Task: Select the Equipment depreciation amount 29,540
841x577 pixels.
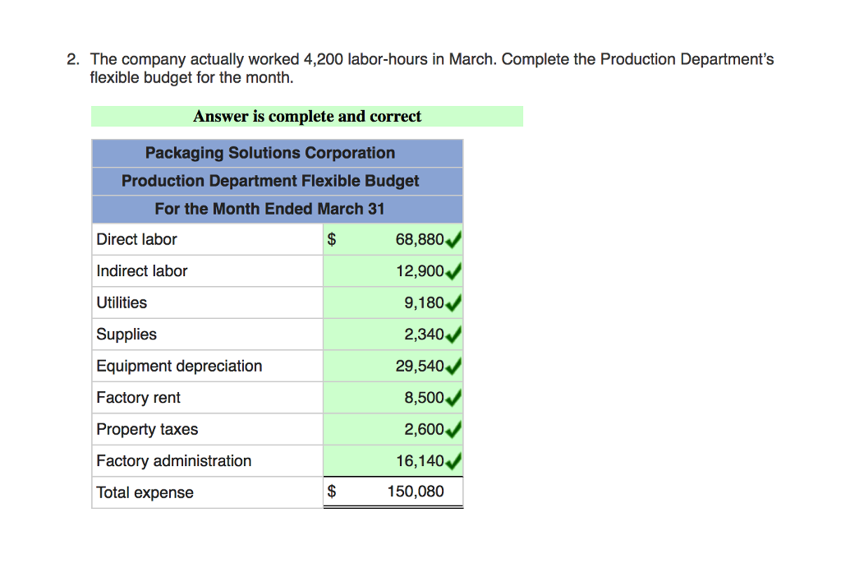Action: point(420,366)
